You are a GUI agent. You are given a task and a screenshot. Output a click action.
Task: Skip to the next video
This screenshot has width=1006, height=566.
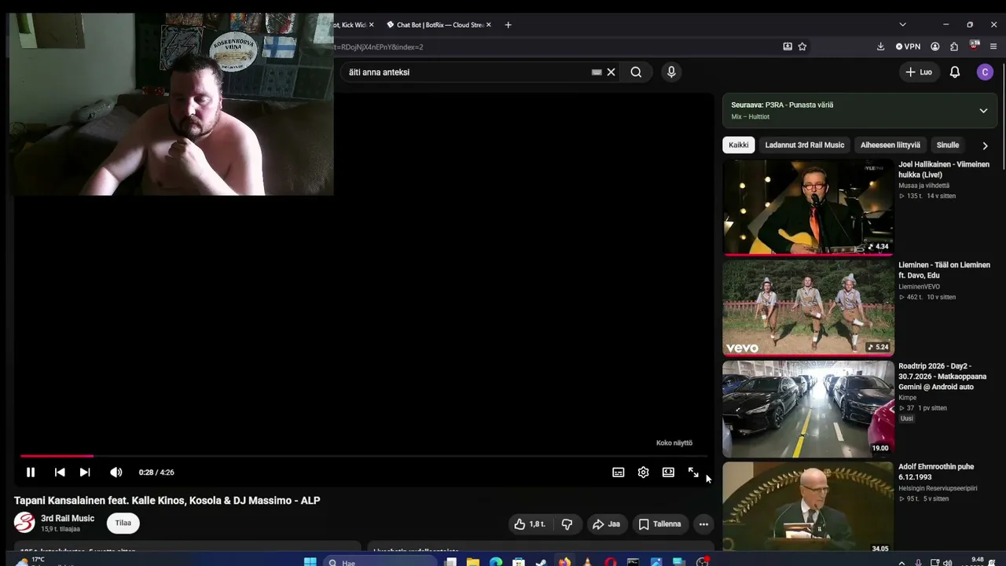pos(85,472)
